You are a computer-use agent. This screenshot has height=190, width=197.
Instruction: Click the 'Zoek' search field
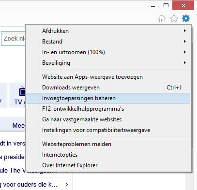[13, 39]
